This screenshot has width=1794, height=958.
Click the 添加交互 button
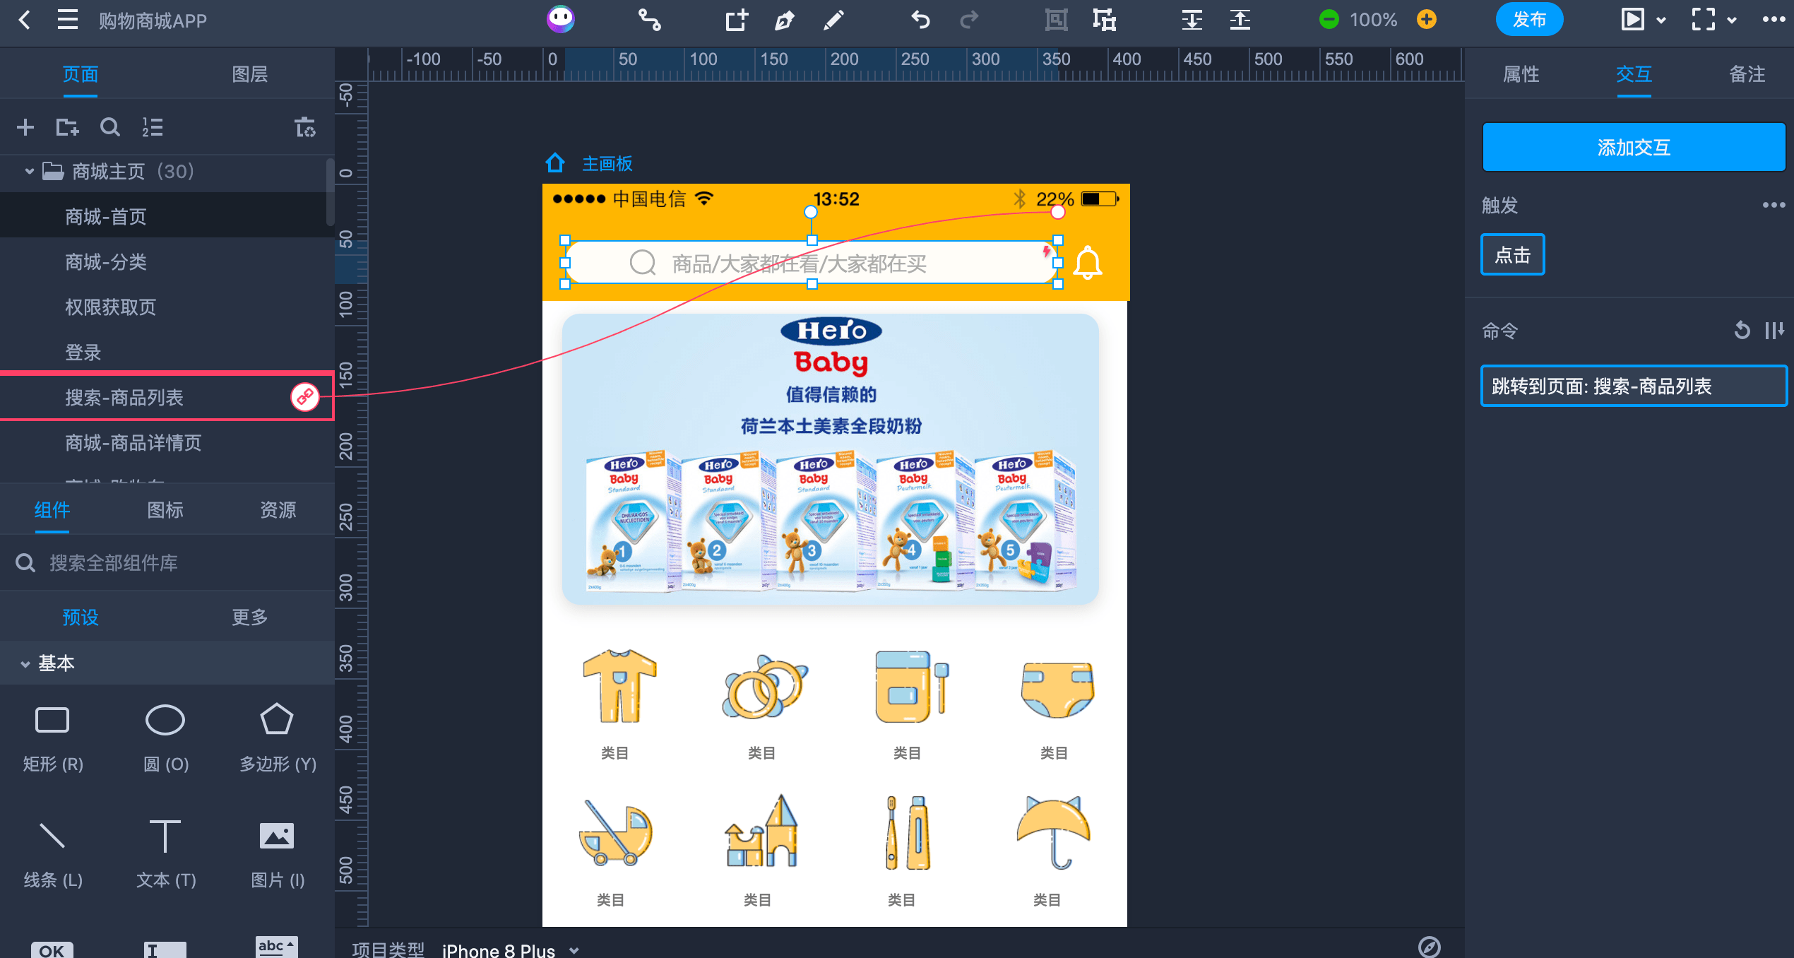[x=1634, y=147]
